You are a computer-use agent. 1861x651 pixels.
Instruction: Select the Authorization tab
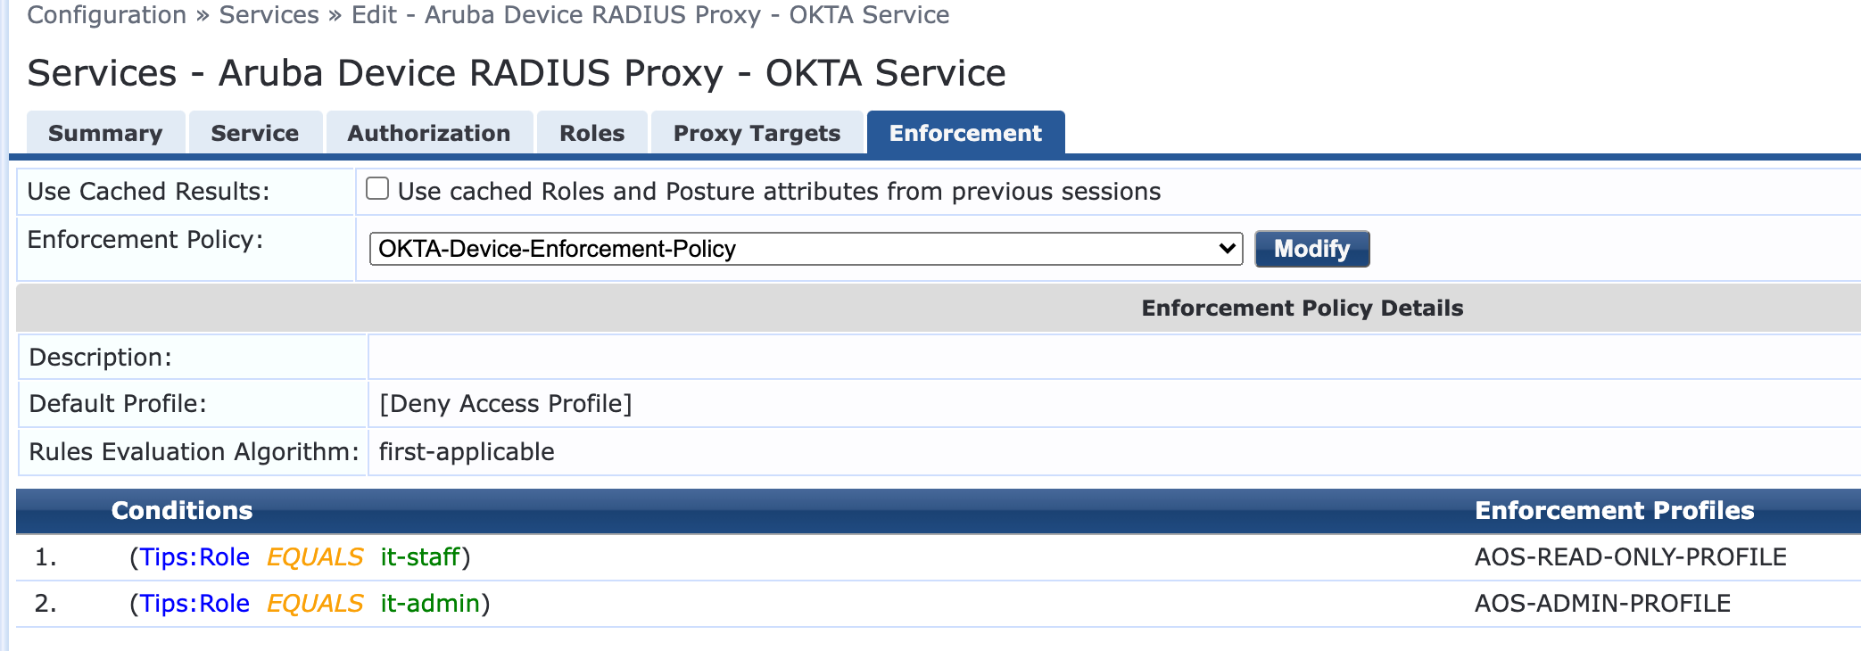[x=428, y=133]
